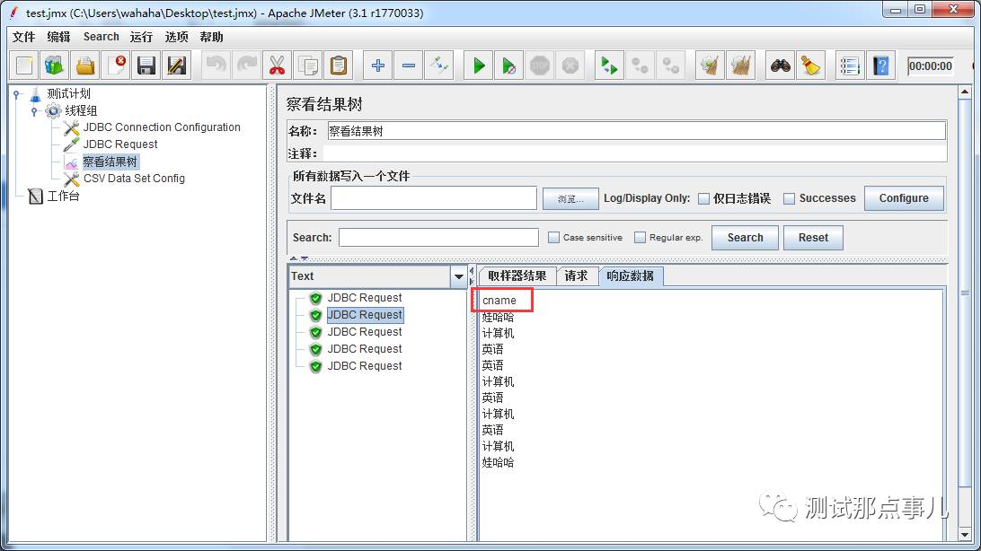Select the last JDBC Request result

coord(365,366)
